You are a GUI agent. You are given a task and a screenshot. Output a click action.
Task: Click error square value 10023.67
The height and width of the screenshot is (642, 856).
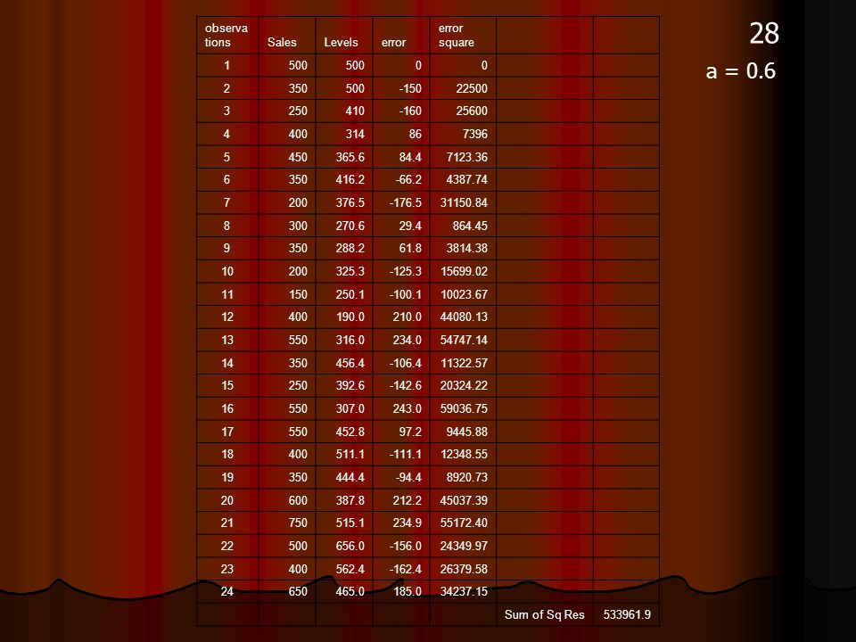click(x=464, y=295)
